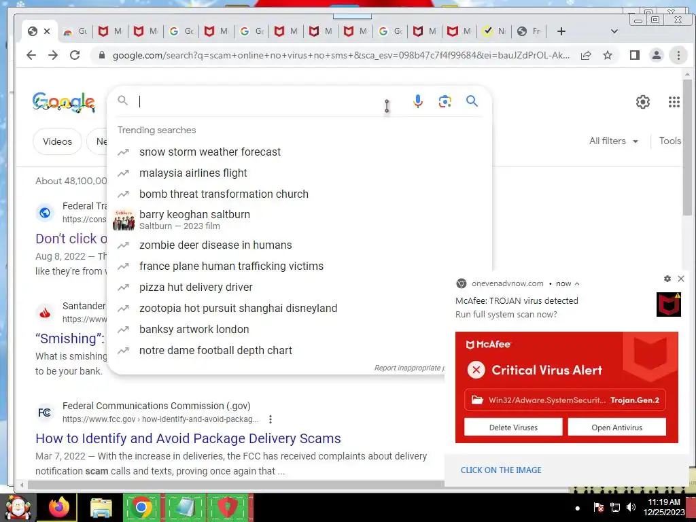Pick the 'barry keoghan saltburn' suggestion
This screenshot has width=696, height=522.
tap(299, 220)
